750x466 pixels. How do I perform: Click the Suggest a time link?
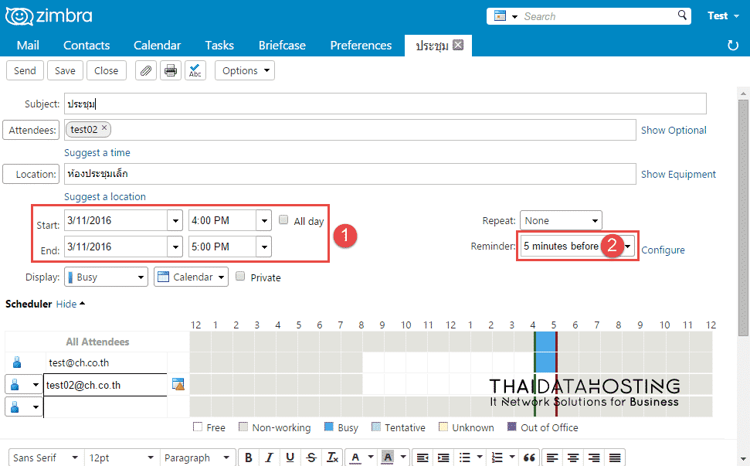tap(97, 152)
